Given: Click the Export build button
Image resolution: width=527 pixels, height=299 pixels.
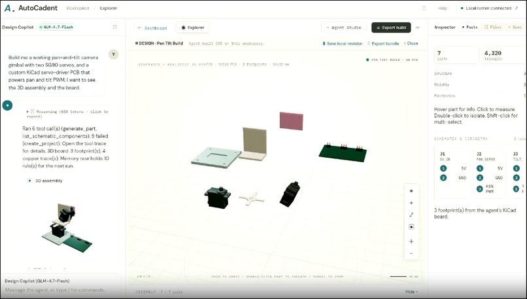Looking at the screenshot, I should [x=391, y=27].
